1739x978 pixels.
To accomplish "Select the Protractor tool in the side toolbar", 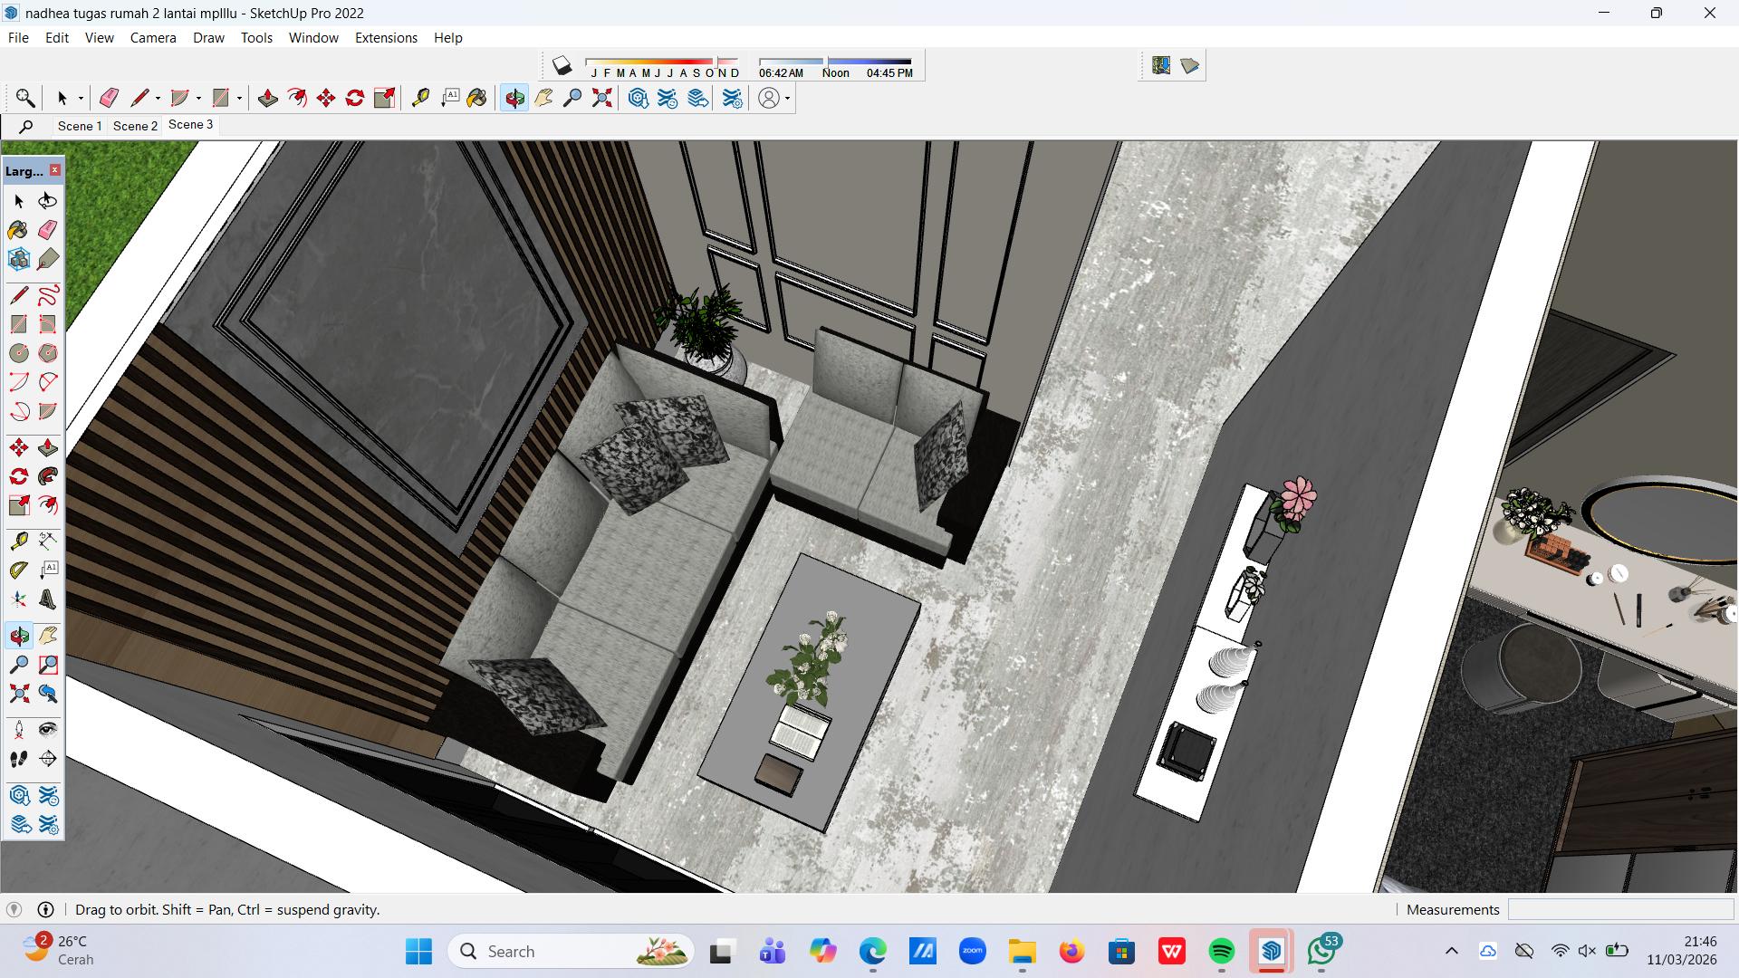I will click(x=19, y=570).
